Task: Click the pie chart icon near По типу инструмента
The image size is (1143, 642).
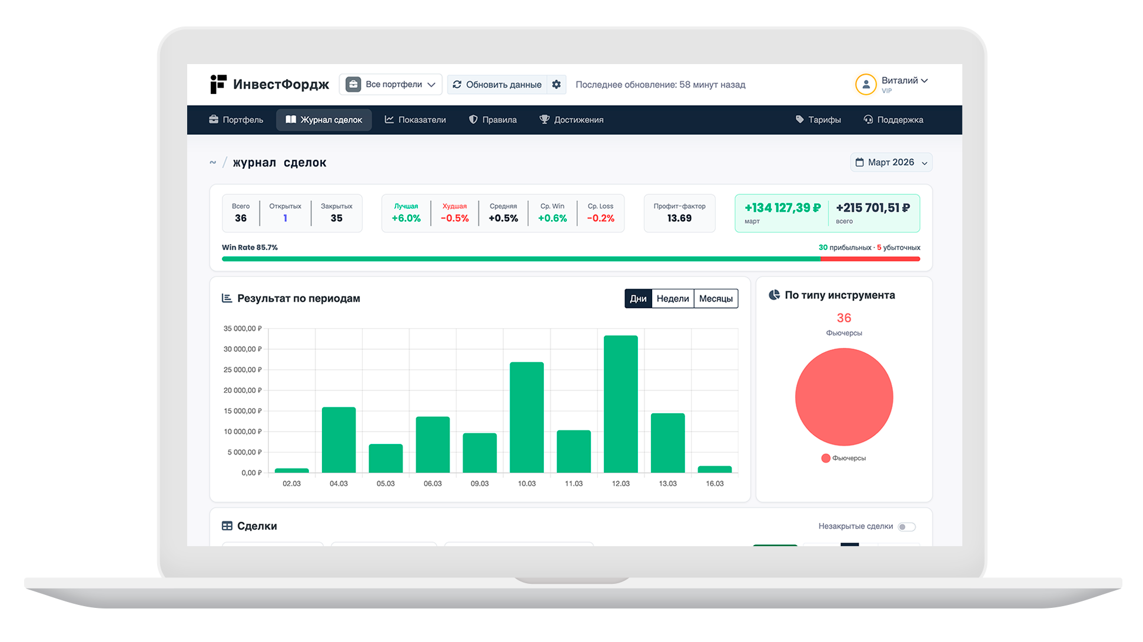Action: (x=774, y=295)
